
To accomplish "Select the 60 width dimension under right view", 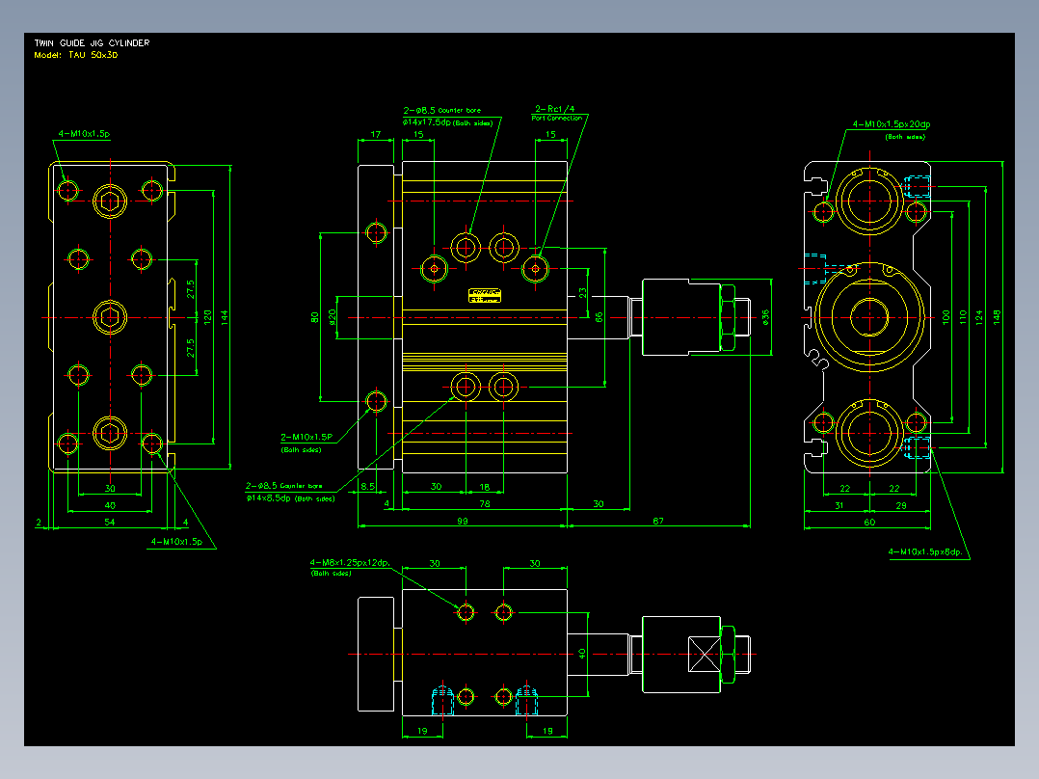I will pyautogui.click(x=869, y=523).
